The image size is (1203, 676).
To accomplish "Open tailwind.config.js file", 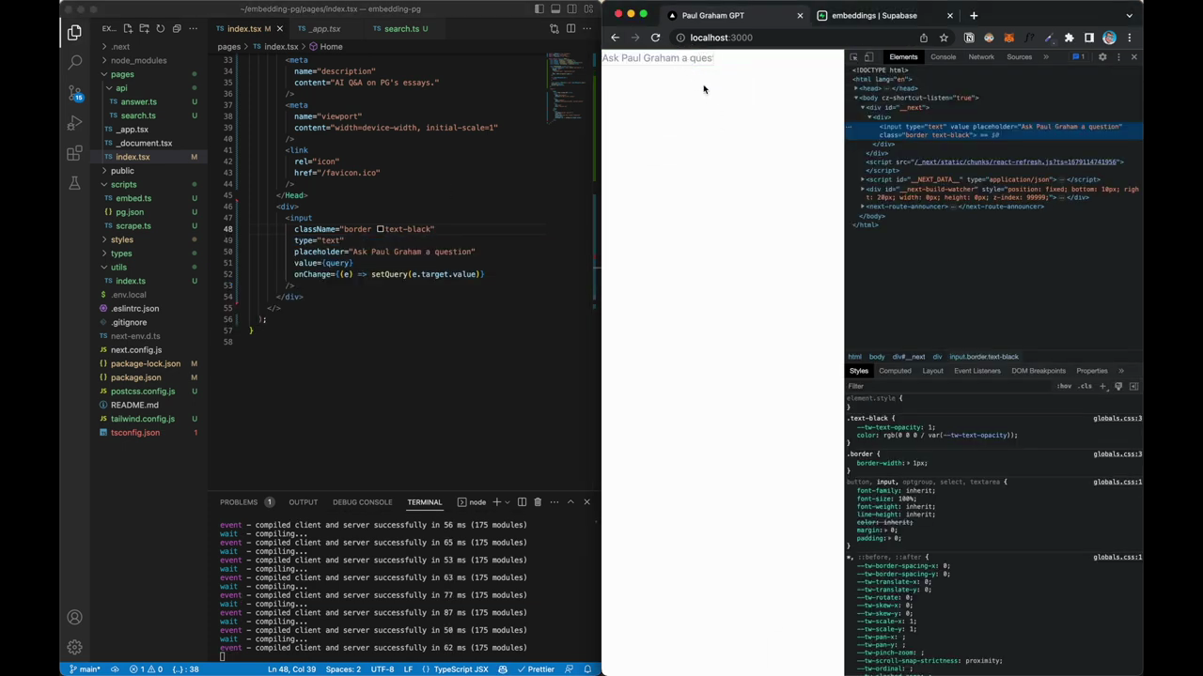I will pyautogui.click(x=143, y=419).
